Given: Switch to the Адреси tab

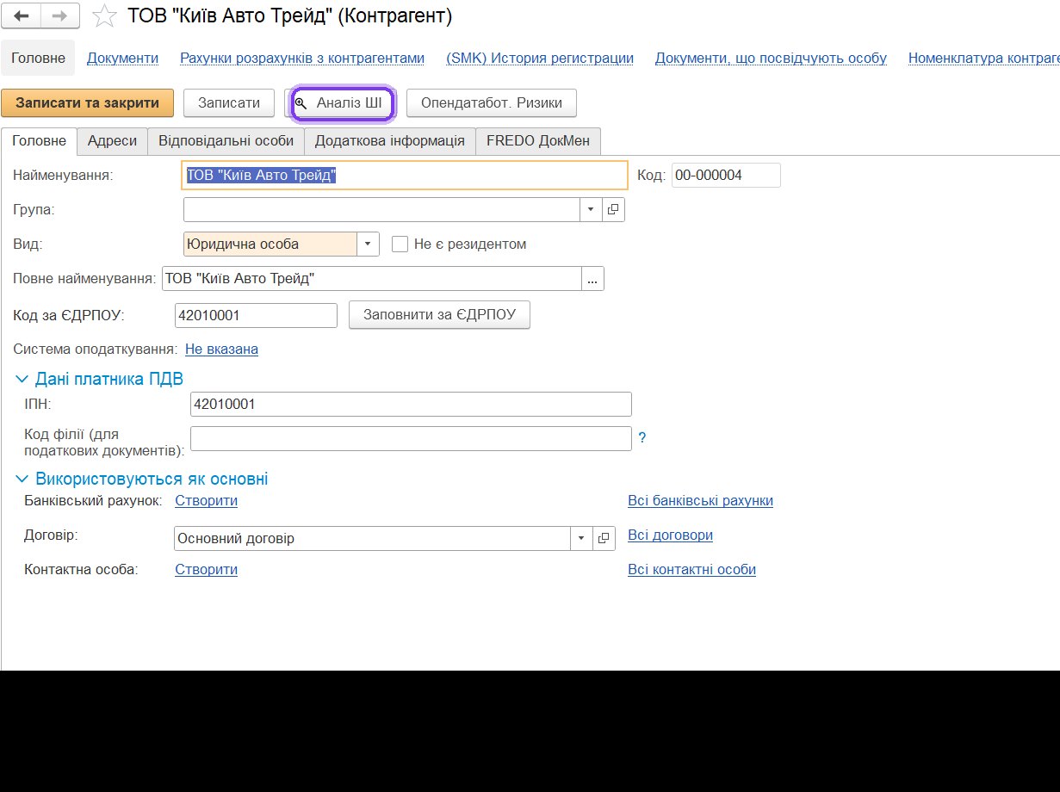Looking at the screenshot, I should [112, 140].
